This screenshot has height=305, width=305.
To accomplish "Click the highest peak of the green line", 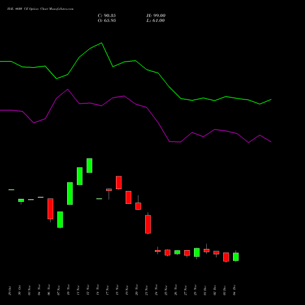I will pos(102,43).
